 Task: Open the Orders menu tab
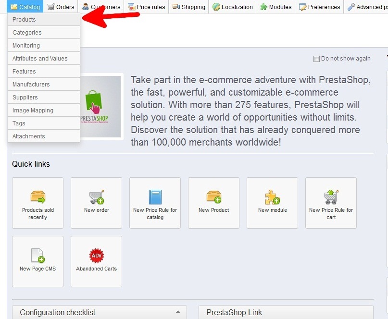pos(61,7)
